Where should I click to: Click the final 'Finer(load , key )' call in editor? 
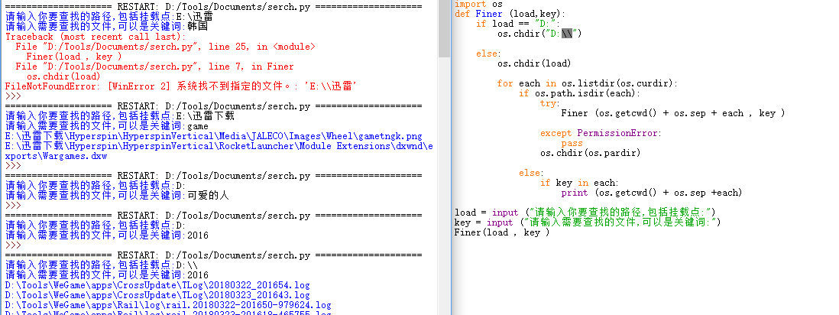tap(501, 232)
